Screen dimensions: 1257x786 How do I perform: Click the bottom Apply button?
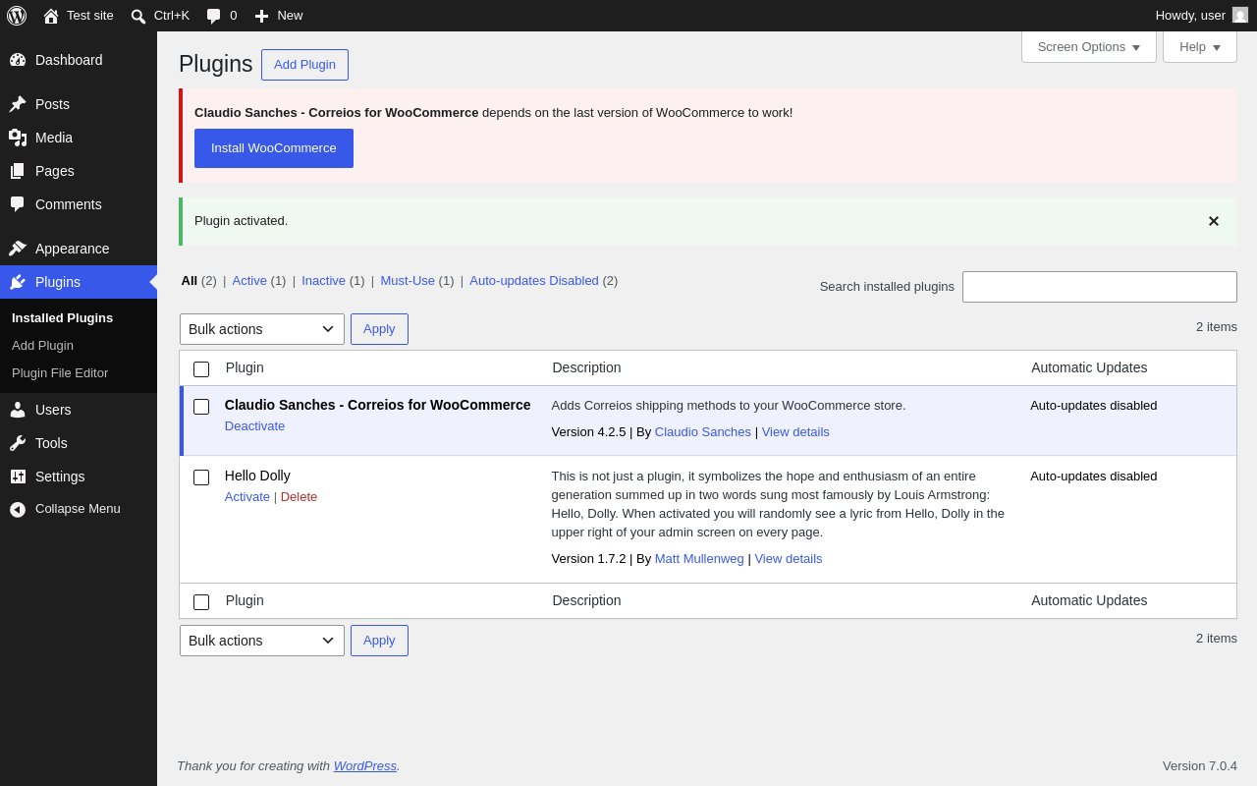[379, 641]
